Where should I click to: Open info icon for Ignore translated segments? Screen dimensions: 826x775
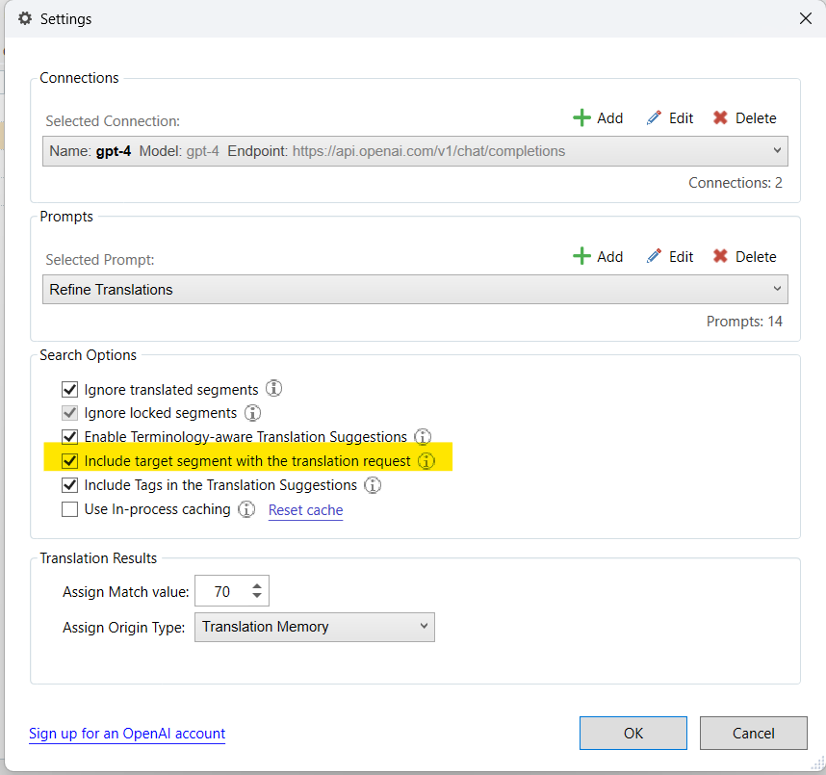(x=273, y=388)
